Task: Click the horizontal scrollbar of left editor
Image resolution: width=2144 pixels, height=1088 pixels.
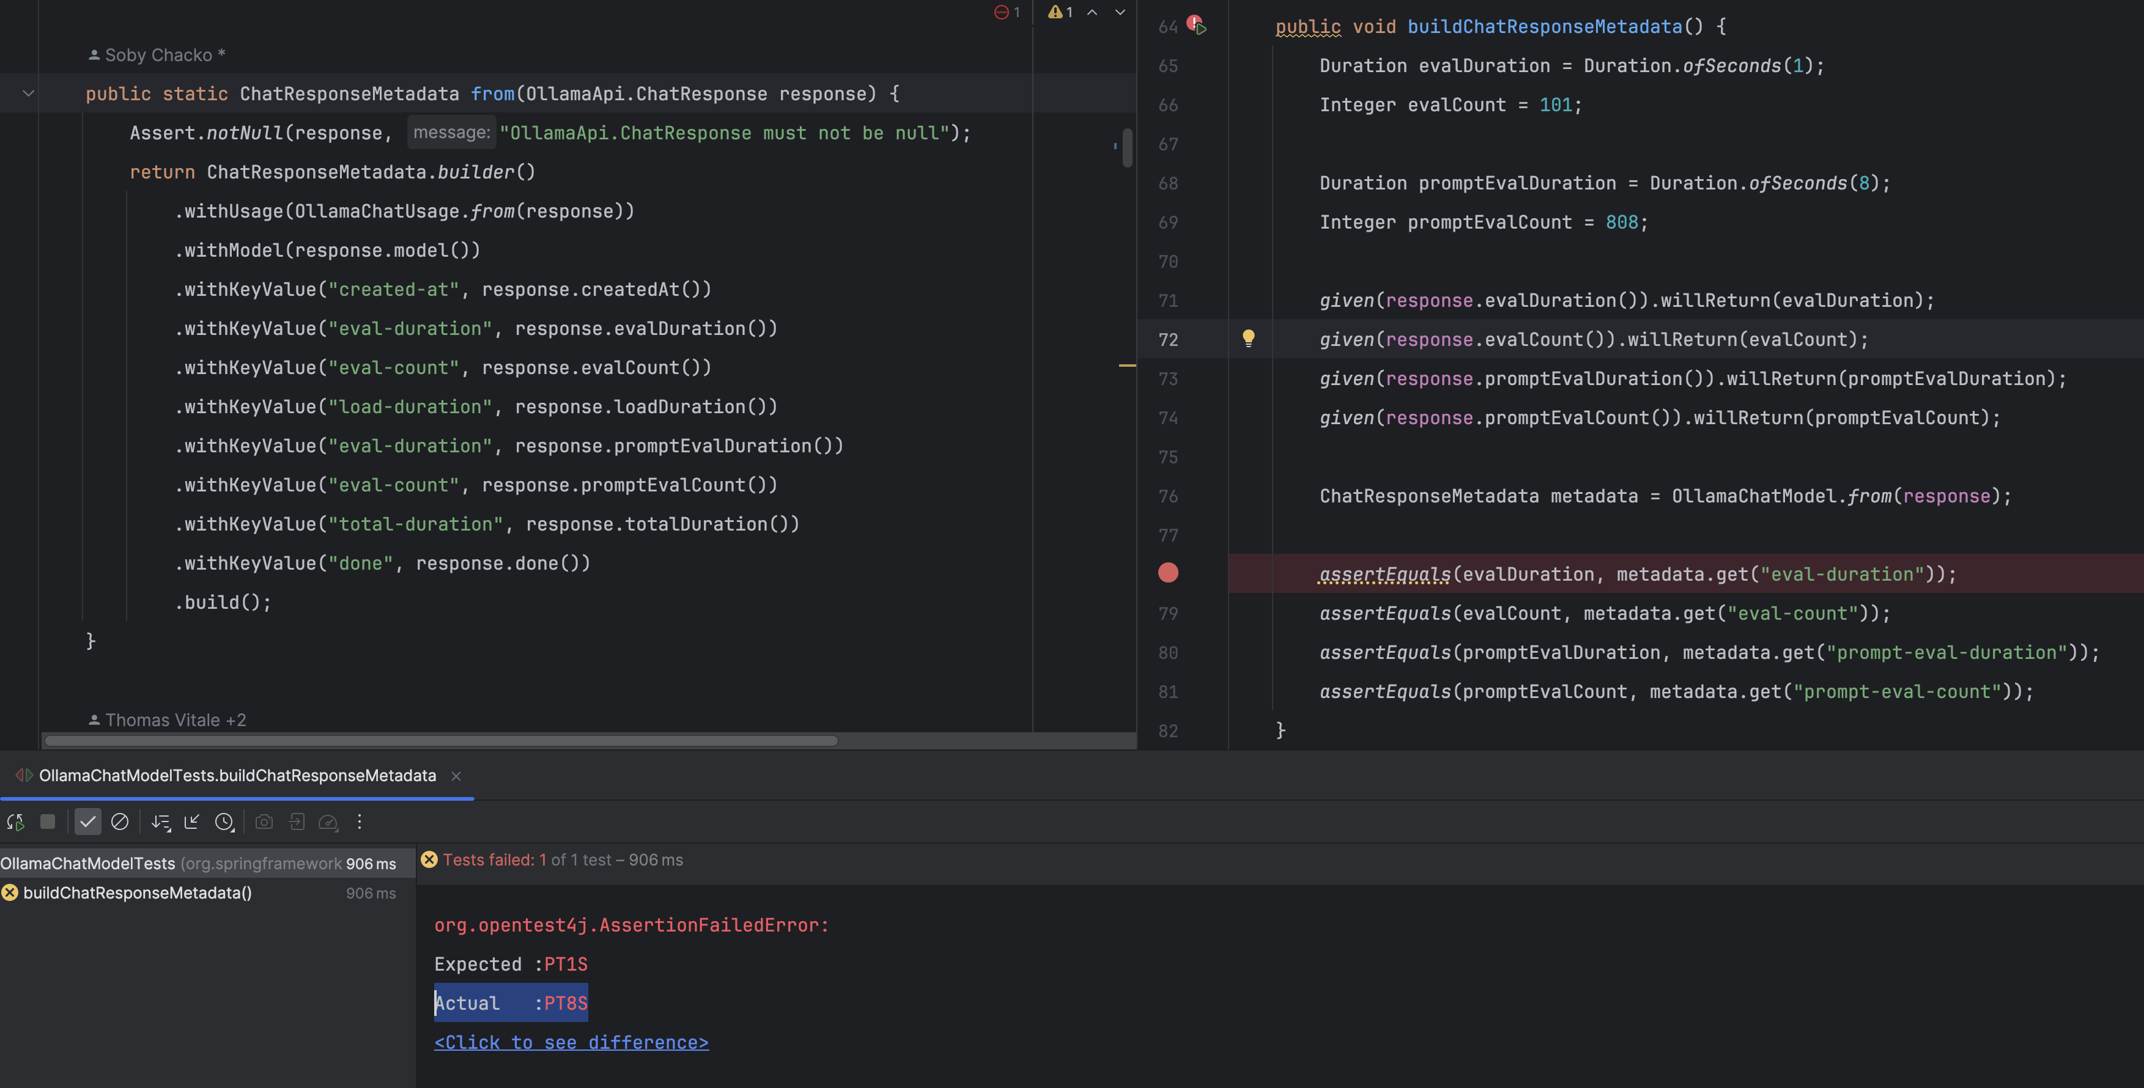Action: pyautogui.click(x=441, y=740)
